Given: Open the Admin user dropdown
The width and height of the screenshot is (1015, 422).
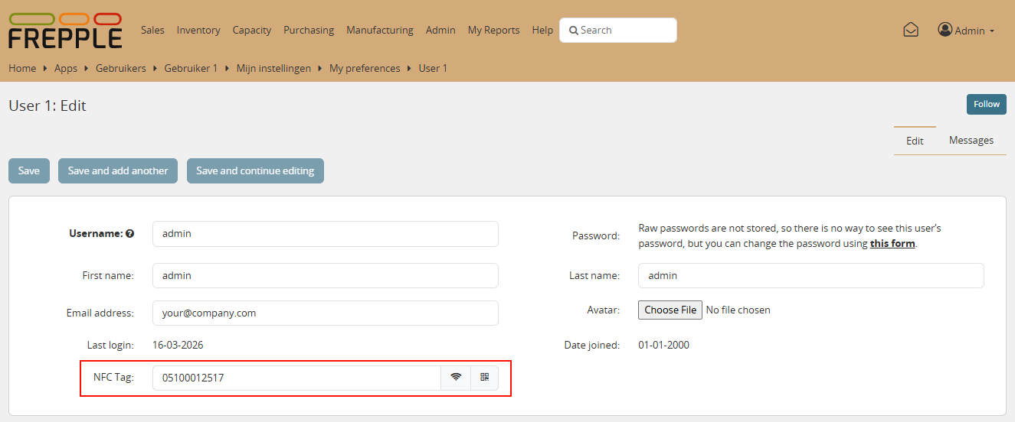Looking at the screenshot, I should 965,31.
